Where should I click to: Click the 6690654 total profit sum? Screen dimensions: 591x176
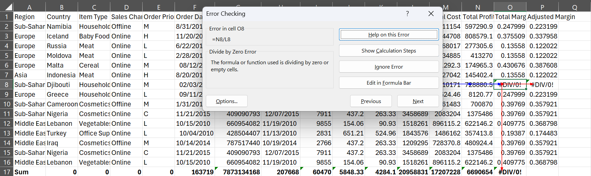pyautogui.click(x=478, y=172)
